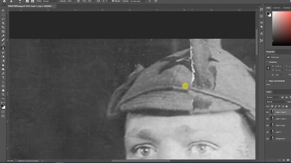Open the layer filter Kind dropdown
Screen dimensions: 291x163
pos(273,97)
